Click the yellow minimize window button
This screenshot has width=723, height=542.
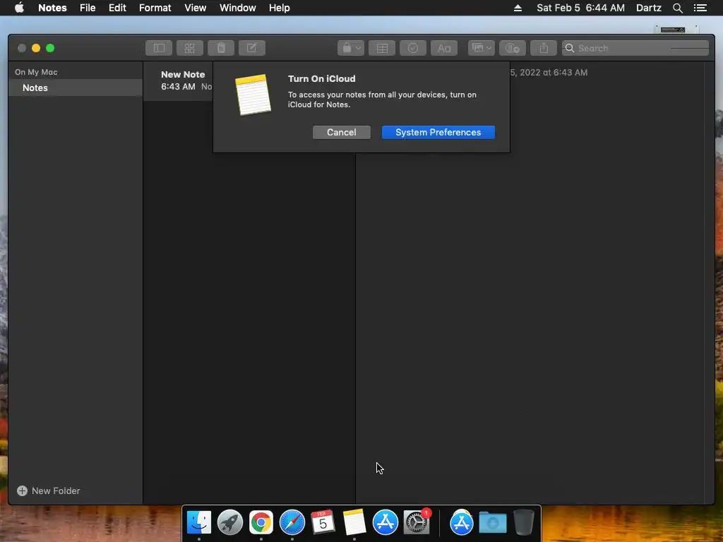pyautogui.click(x=36, y=48)
